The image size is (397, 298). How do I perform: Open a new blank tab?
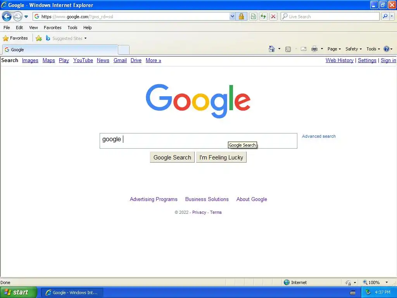coord(124,50)
